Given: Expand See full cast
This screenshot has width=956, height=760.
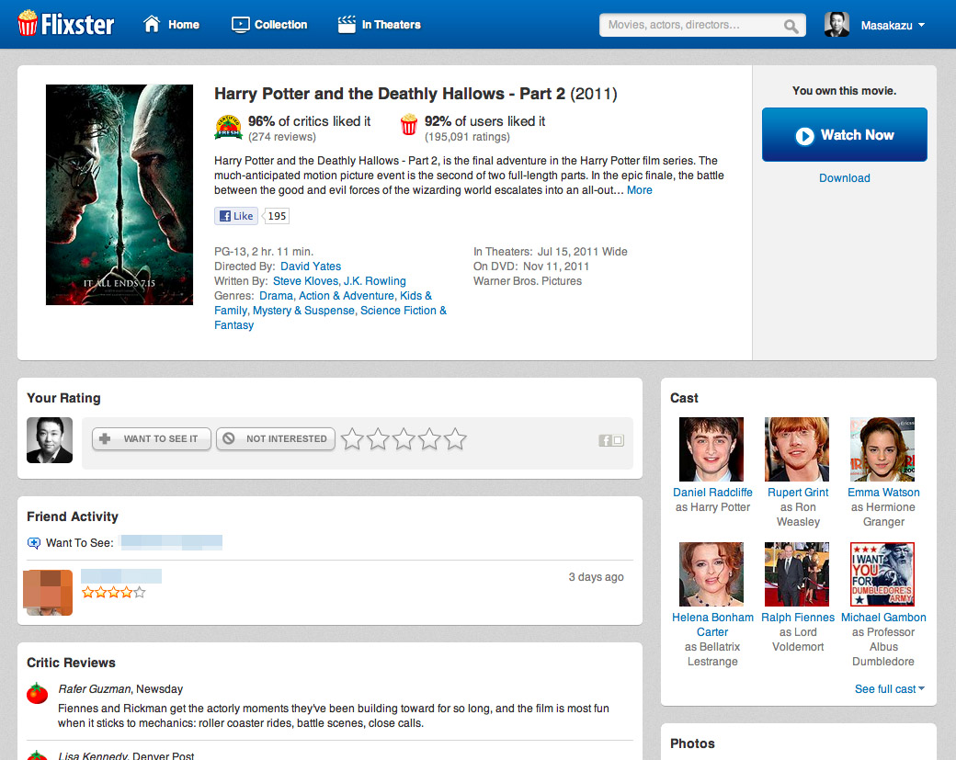Looking at the screenshot, I should (x=890, y=688).
